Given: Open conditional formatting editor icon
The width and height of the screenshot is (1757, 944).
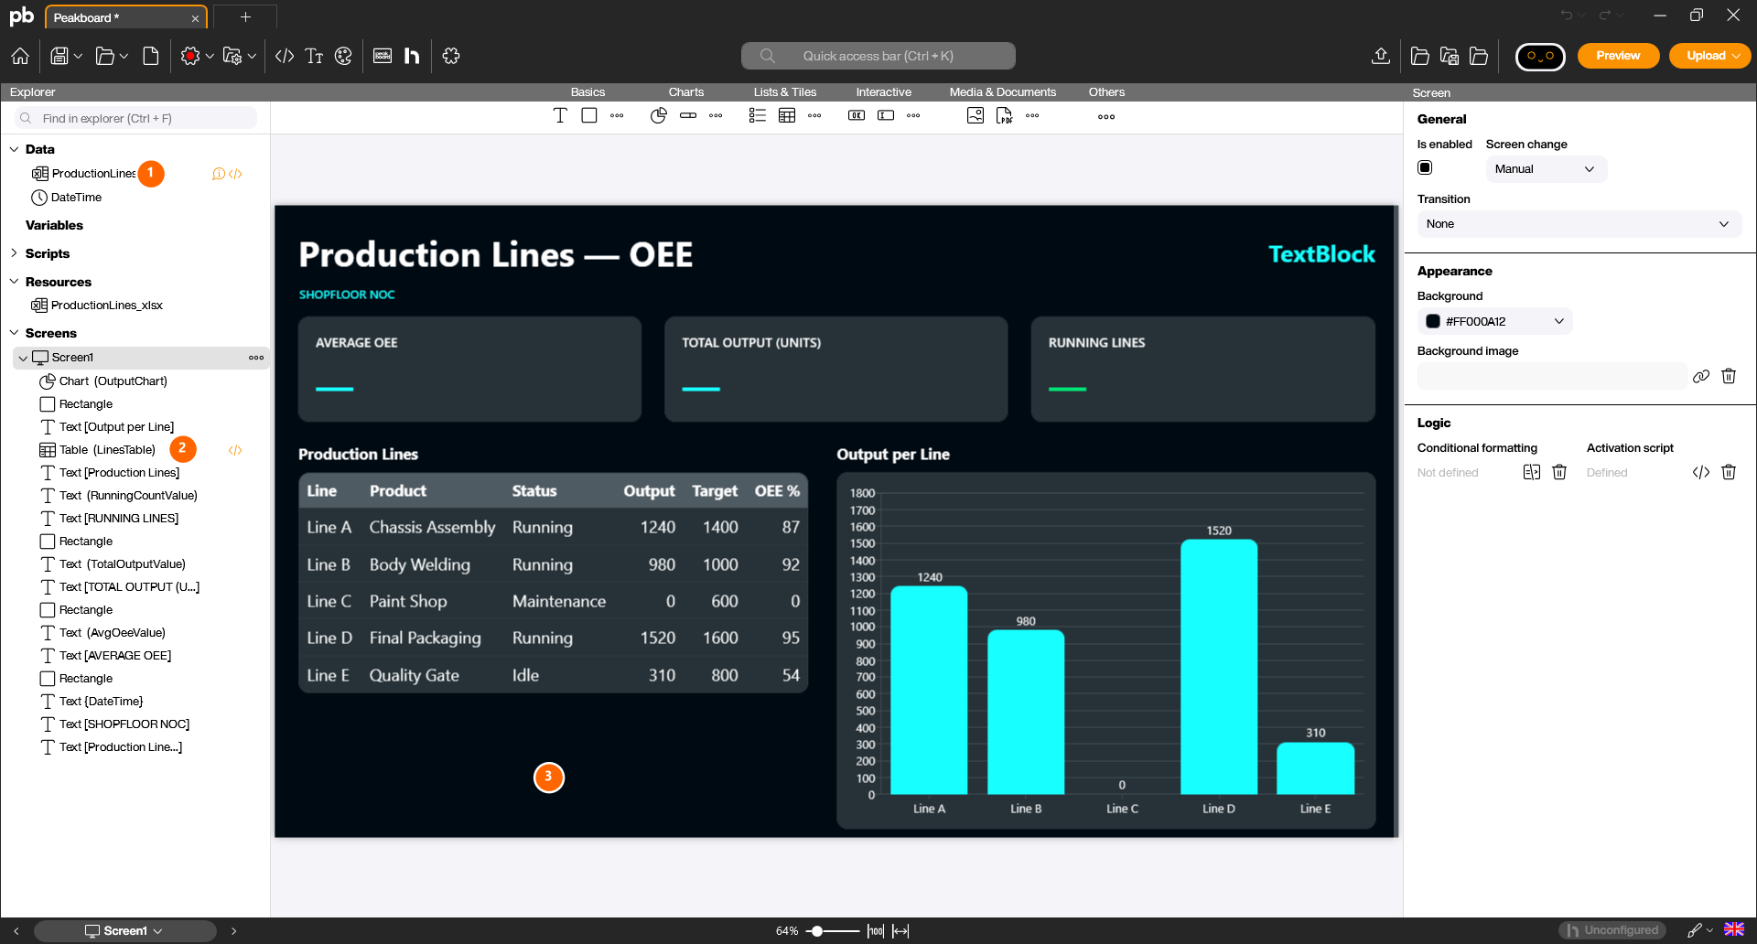Looking at the screenshot, I should [1532, 472].
